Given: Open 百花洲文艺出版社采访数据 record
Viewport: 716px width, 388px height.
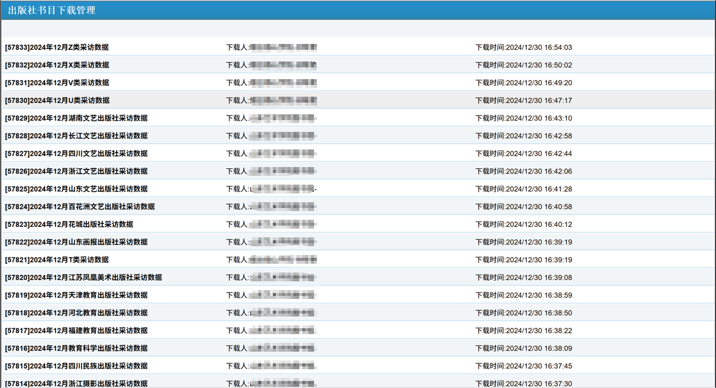Looking at the screenshot, I should (80, 206).
